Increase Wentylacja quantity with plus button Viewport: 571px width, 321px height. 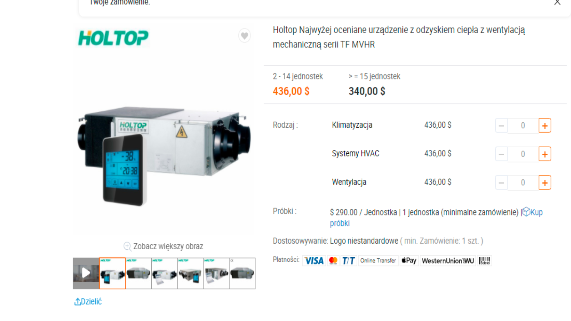tap(545, 183)
